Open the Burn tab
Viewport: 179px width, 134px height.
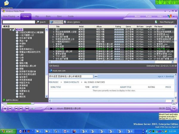(x=48, y=16)
